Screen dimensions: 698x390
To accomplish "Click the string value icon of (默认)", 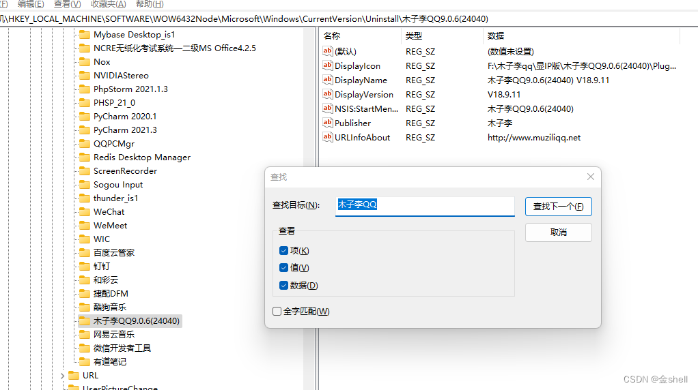I will [x=328, y=51].
